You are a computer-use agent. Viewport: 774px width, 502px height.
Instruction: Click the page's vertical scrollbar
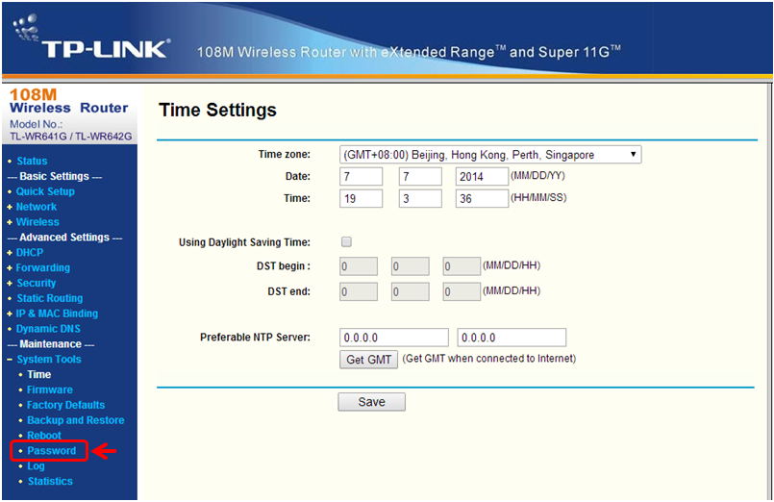(x=768, y=291)
